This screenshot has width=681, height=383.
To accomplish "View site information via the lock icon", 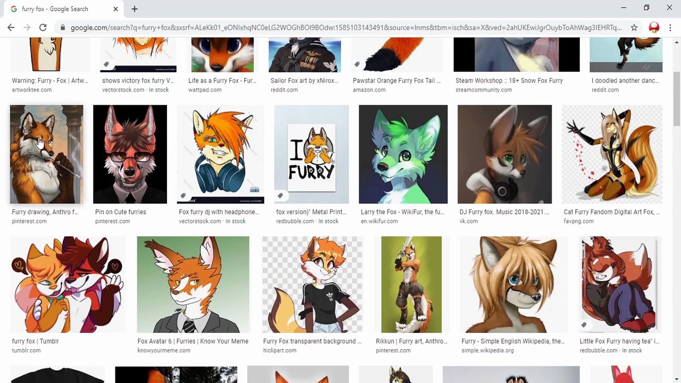I will tap(63, 28).
